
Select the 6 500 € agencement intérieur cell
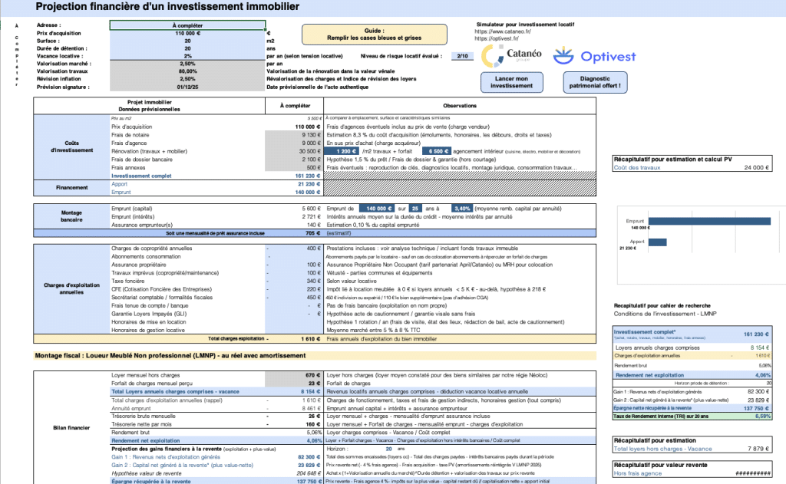[x=437, y=151]
